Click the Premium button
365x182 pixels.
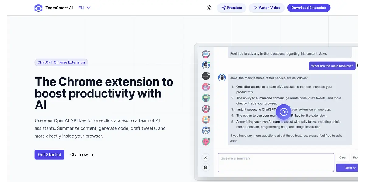click(231, 8)
